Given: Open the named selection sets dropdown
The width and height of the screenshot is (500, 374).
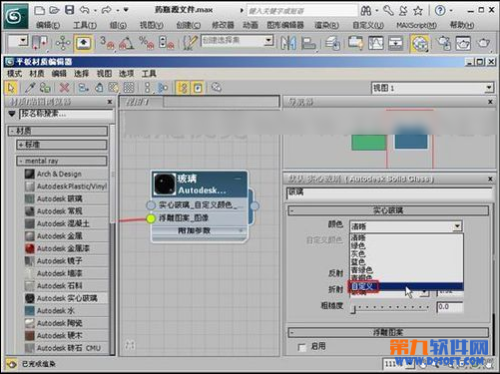Looking at the screenshot, I should [x=268, y=41].
